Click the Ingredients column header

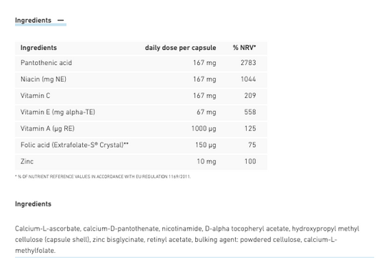point(39,48)
